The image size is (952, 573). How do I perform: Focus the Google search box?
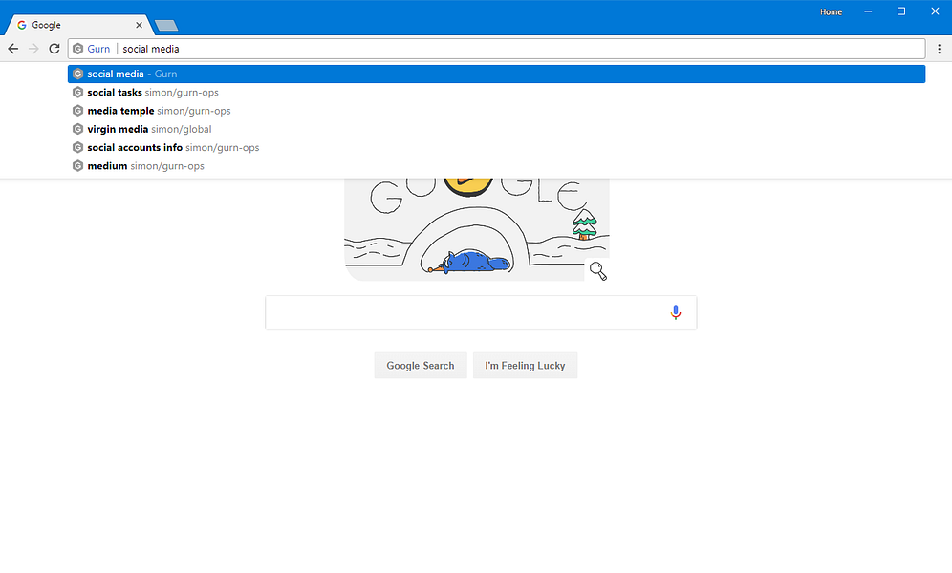point(481,312)
